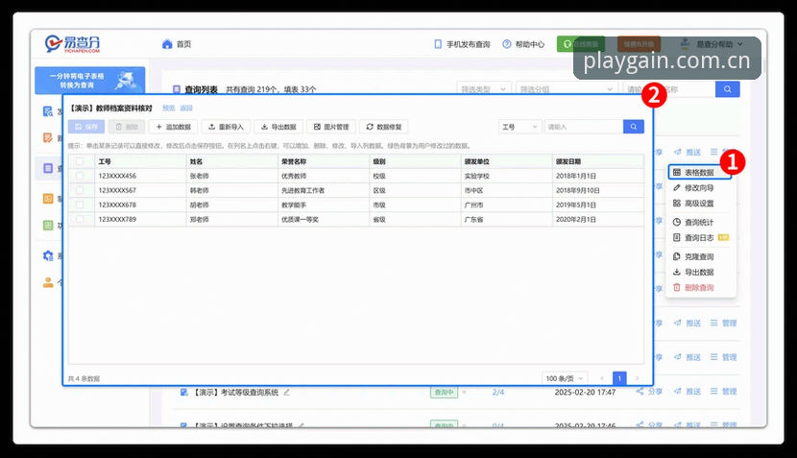The height and width of the screenshot is (458, 797).
Task: Click the 查询统计 pie-chart icon
Action: pyautogui.click(x=677, y=222)
